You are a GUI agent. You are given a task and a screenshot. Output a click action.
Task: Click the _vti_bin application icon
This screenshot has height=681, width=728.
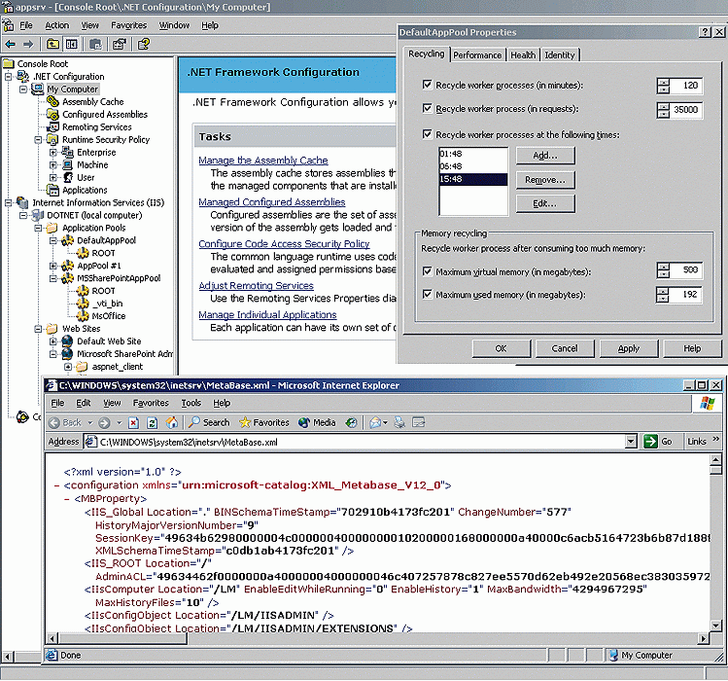[x=83, y=304]
